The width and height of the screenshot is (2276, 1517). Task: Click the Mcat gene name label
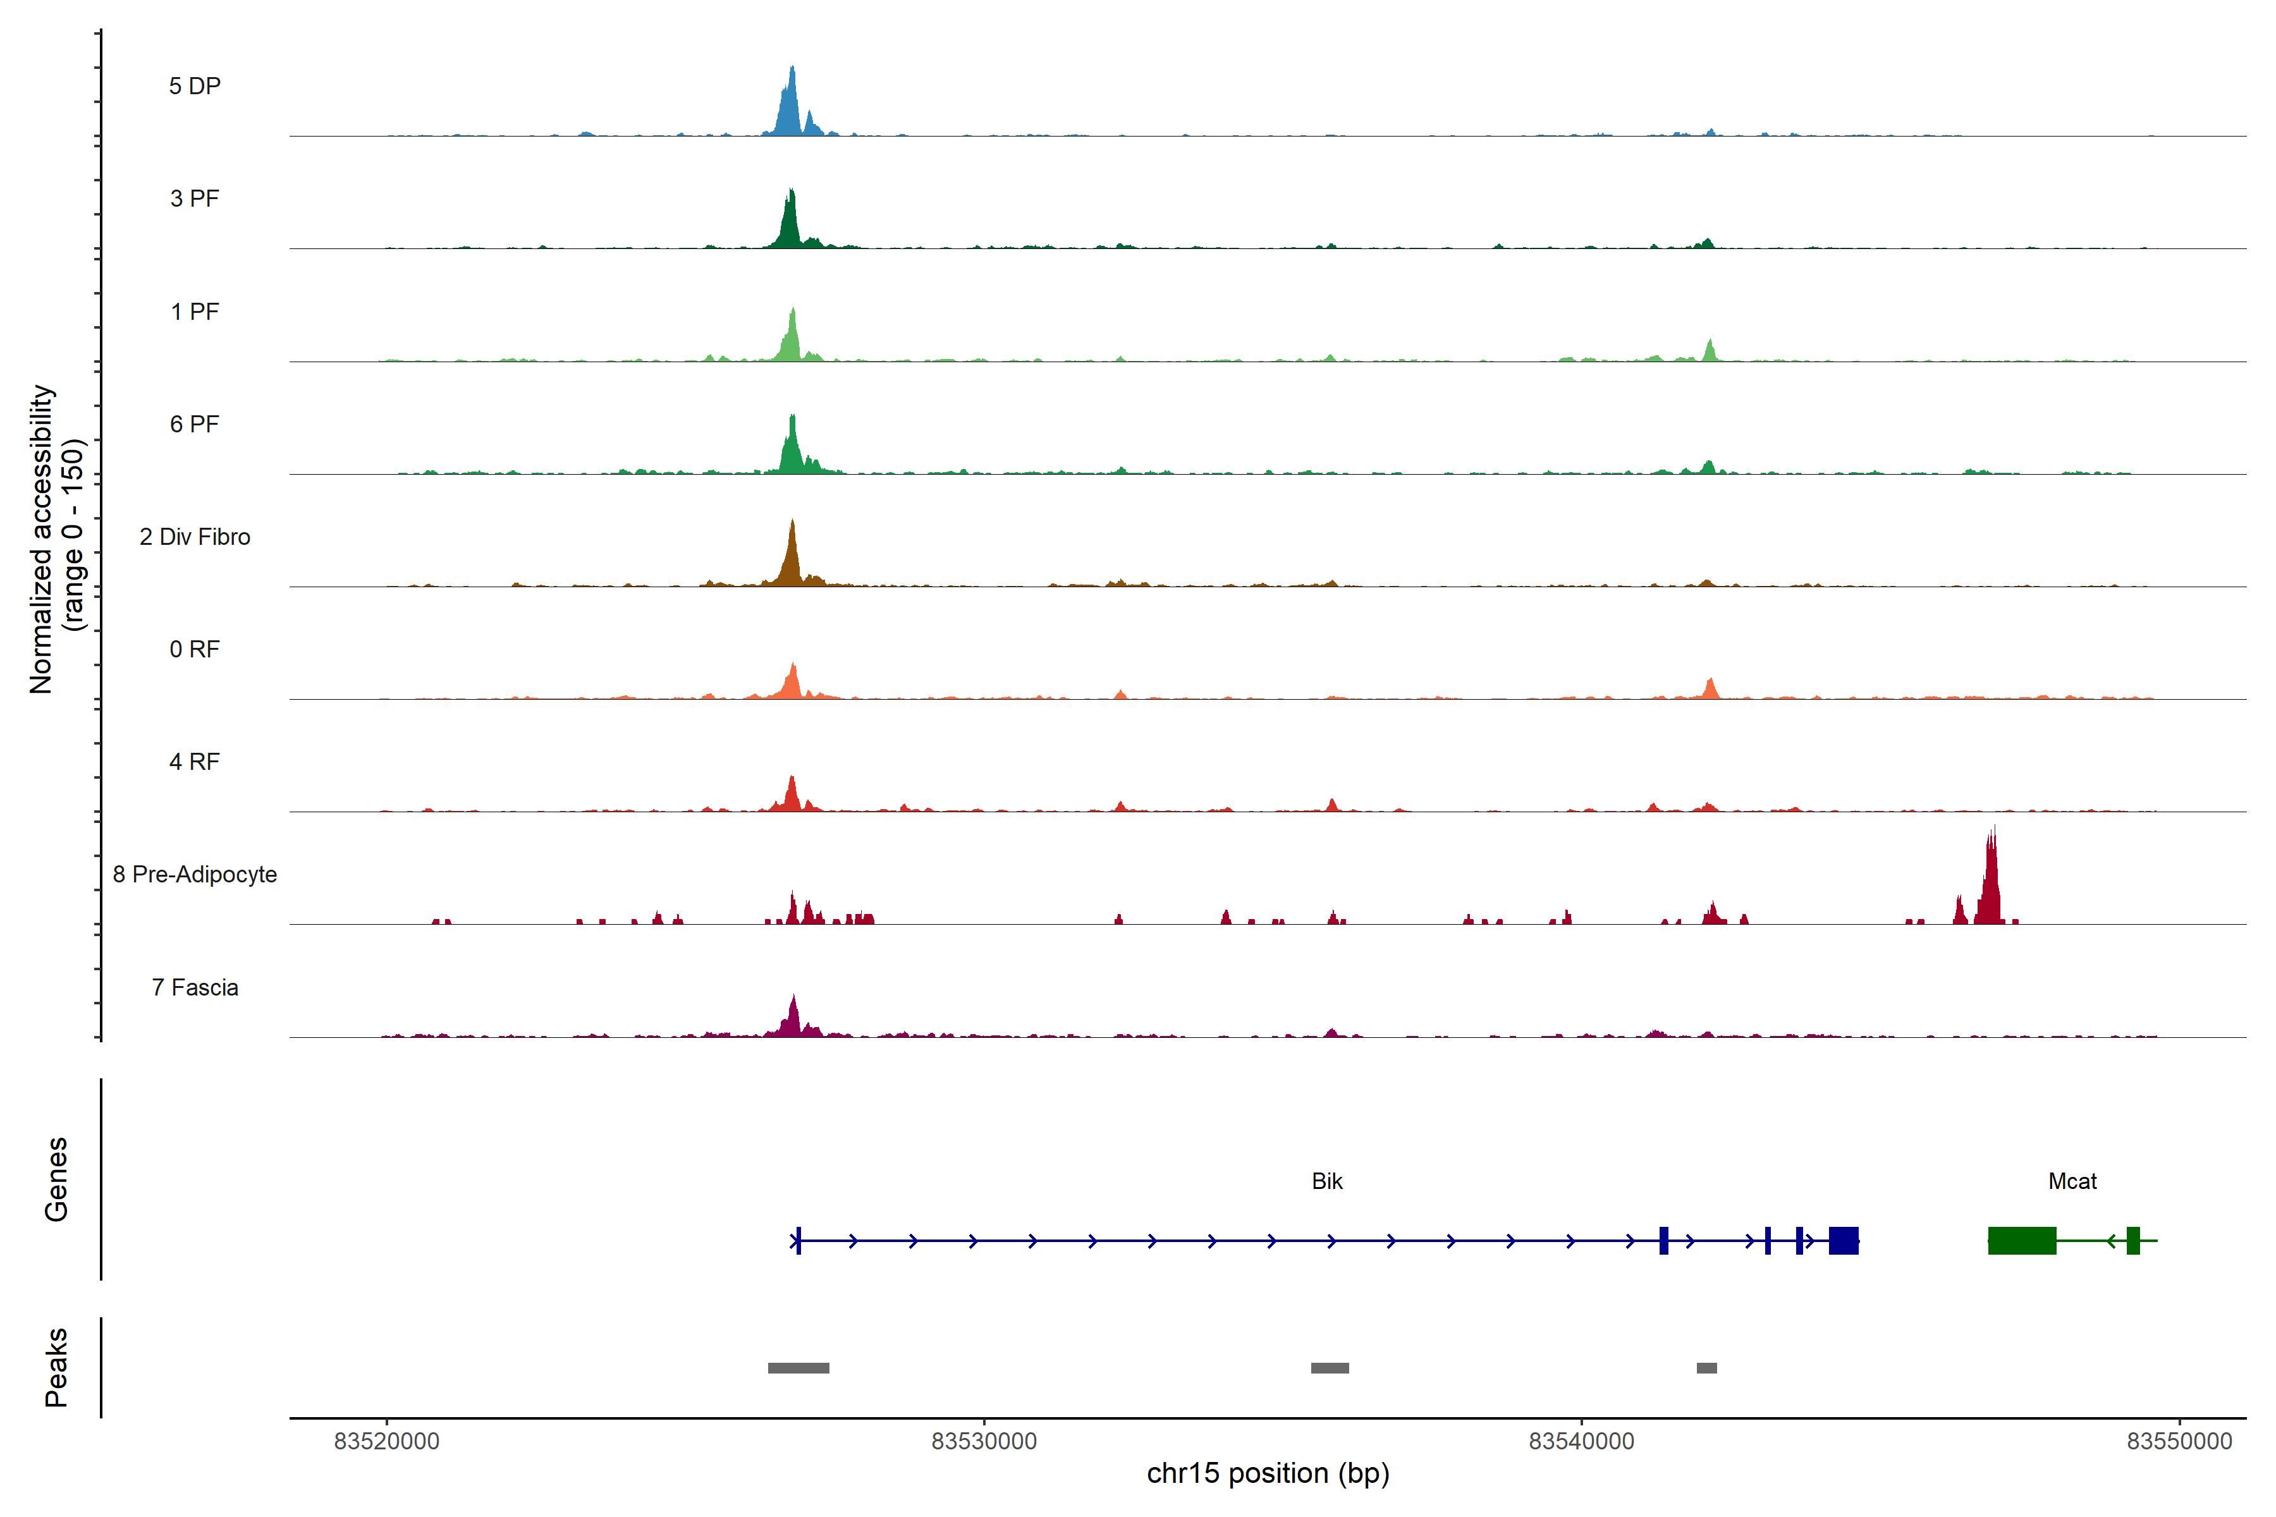(x=2072, y=1181)
